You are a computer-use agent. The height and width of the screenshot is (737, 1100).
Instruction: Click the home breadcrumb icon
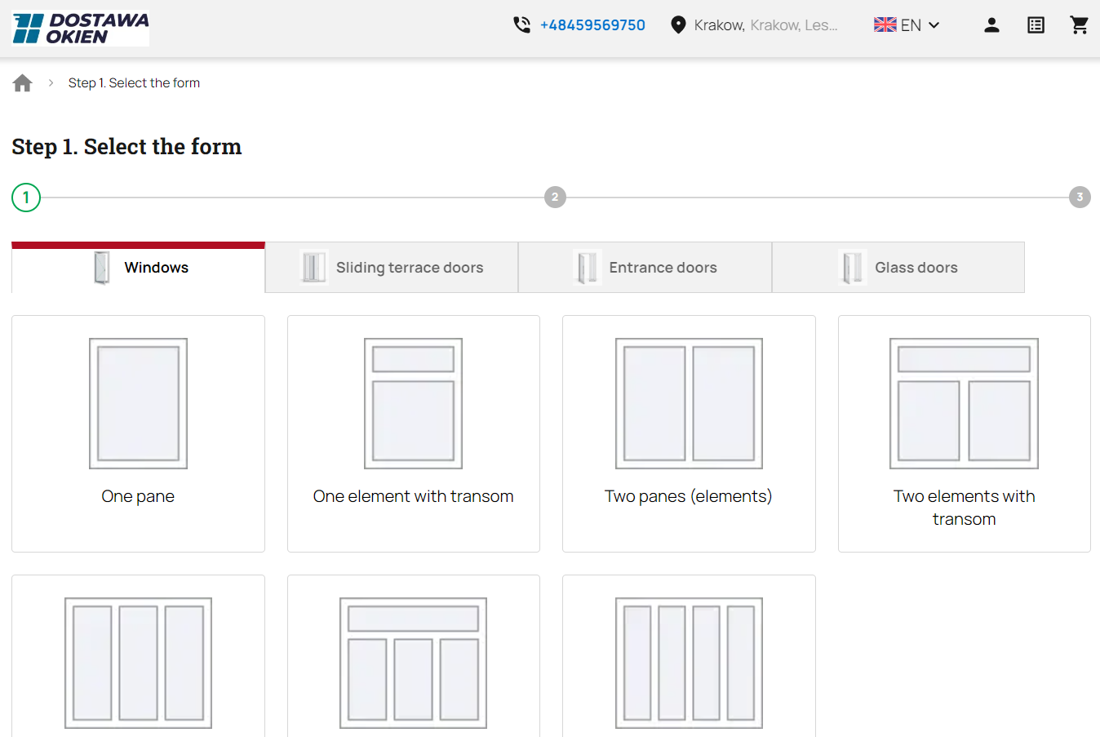(x=22, y=82)
